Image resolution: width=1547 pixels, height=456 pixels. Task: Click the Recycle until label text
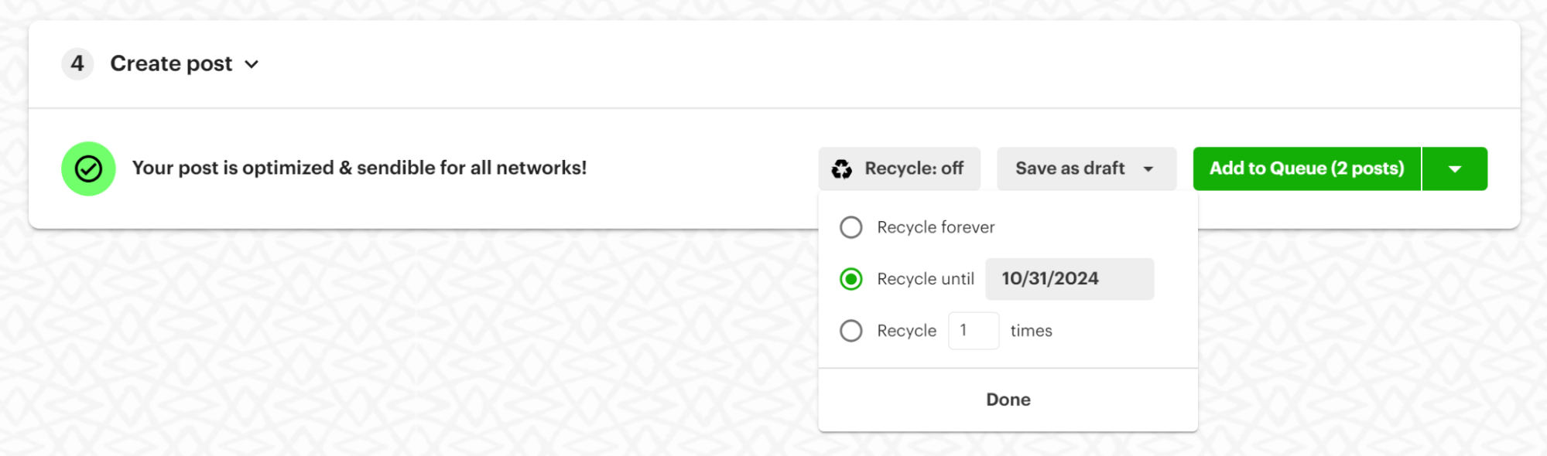click(x=926, y=279)
